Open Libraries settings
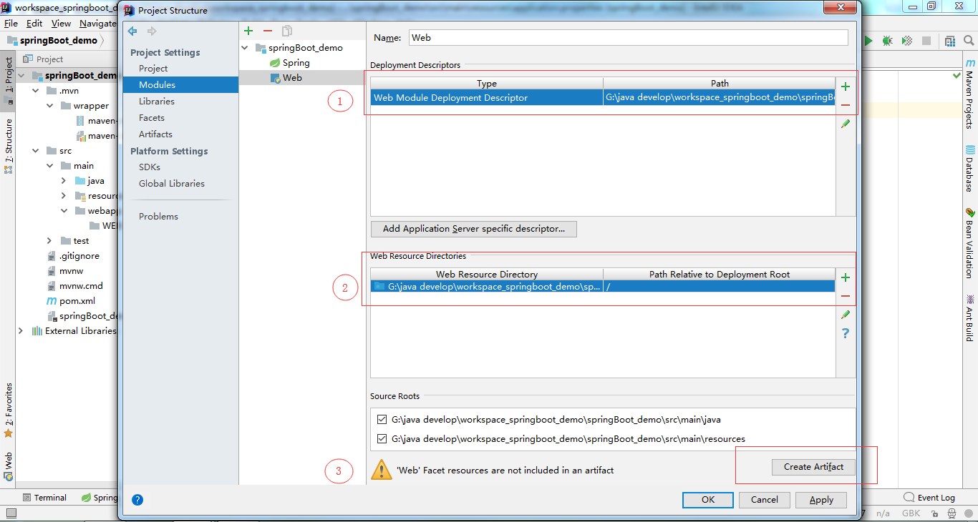Screen dimensions: 978x522 coord(157,102)
